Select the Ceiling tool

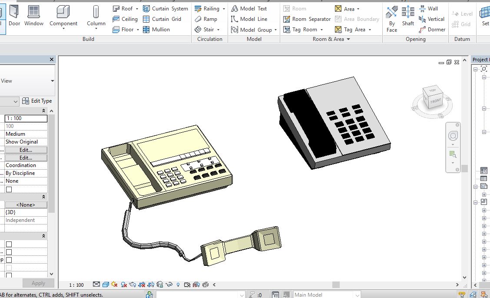point(125,19)
